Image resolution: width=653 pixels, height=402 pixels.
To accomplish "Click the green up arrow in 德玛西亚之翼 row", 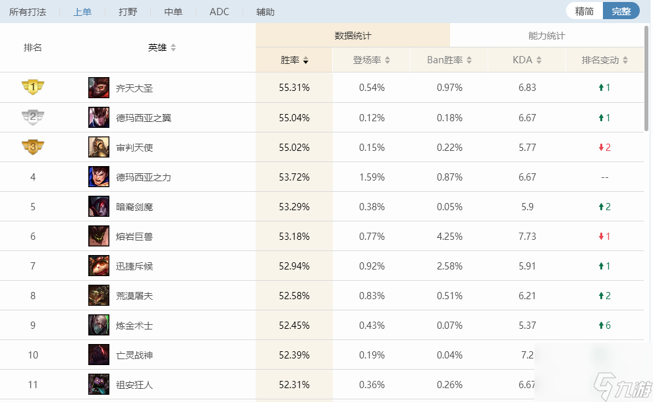I will [601, 118].
